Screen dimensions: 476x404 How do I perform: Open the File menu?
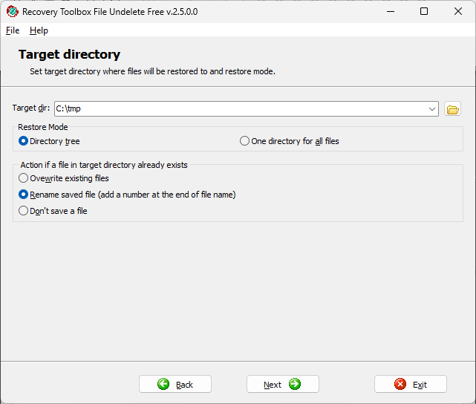tap(13, 30)
